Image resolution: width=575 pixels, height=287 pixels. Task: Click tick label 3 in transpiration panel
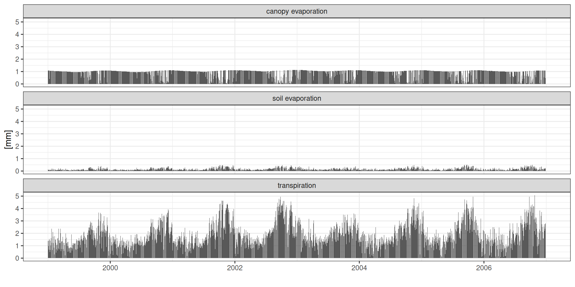pos(17,221)
